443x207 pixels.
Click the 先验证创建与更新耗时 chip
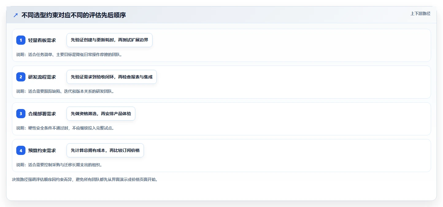click(110, 40)
